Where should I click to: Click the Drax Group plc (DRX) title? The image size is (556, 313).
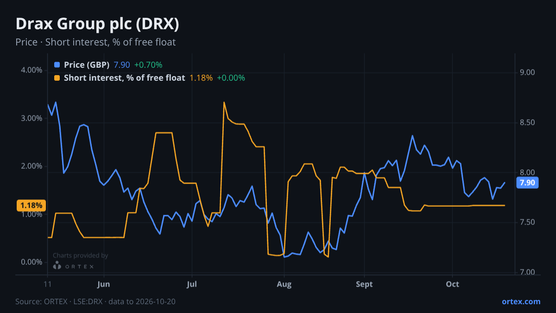point(97,24)
